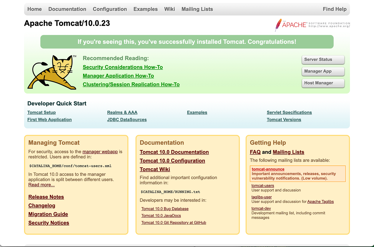This screenshot has height=247, width=374.
Task: Open Realms & AAA link
Action: point(122,113)
